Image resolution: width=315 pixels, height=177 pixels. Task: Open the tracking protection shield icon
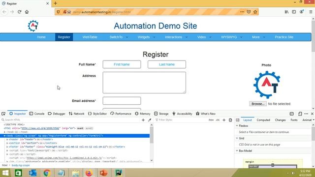[x=58, y=12]
